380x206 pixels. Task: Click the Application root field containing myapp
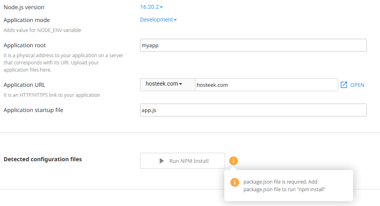click(253, 45)
